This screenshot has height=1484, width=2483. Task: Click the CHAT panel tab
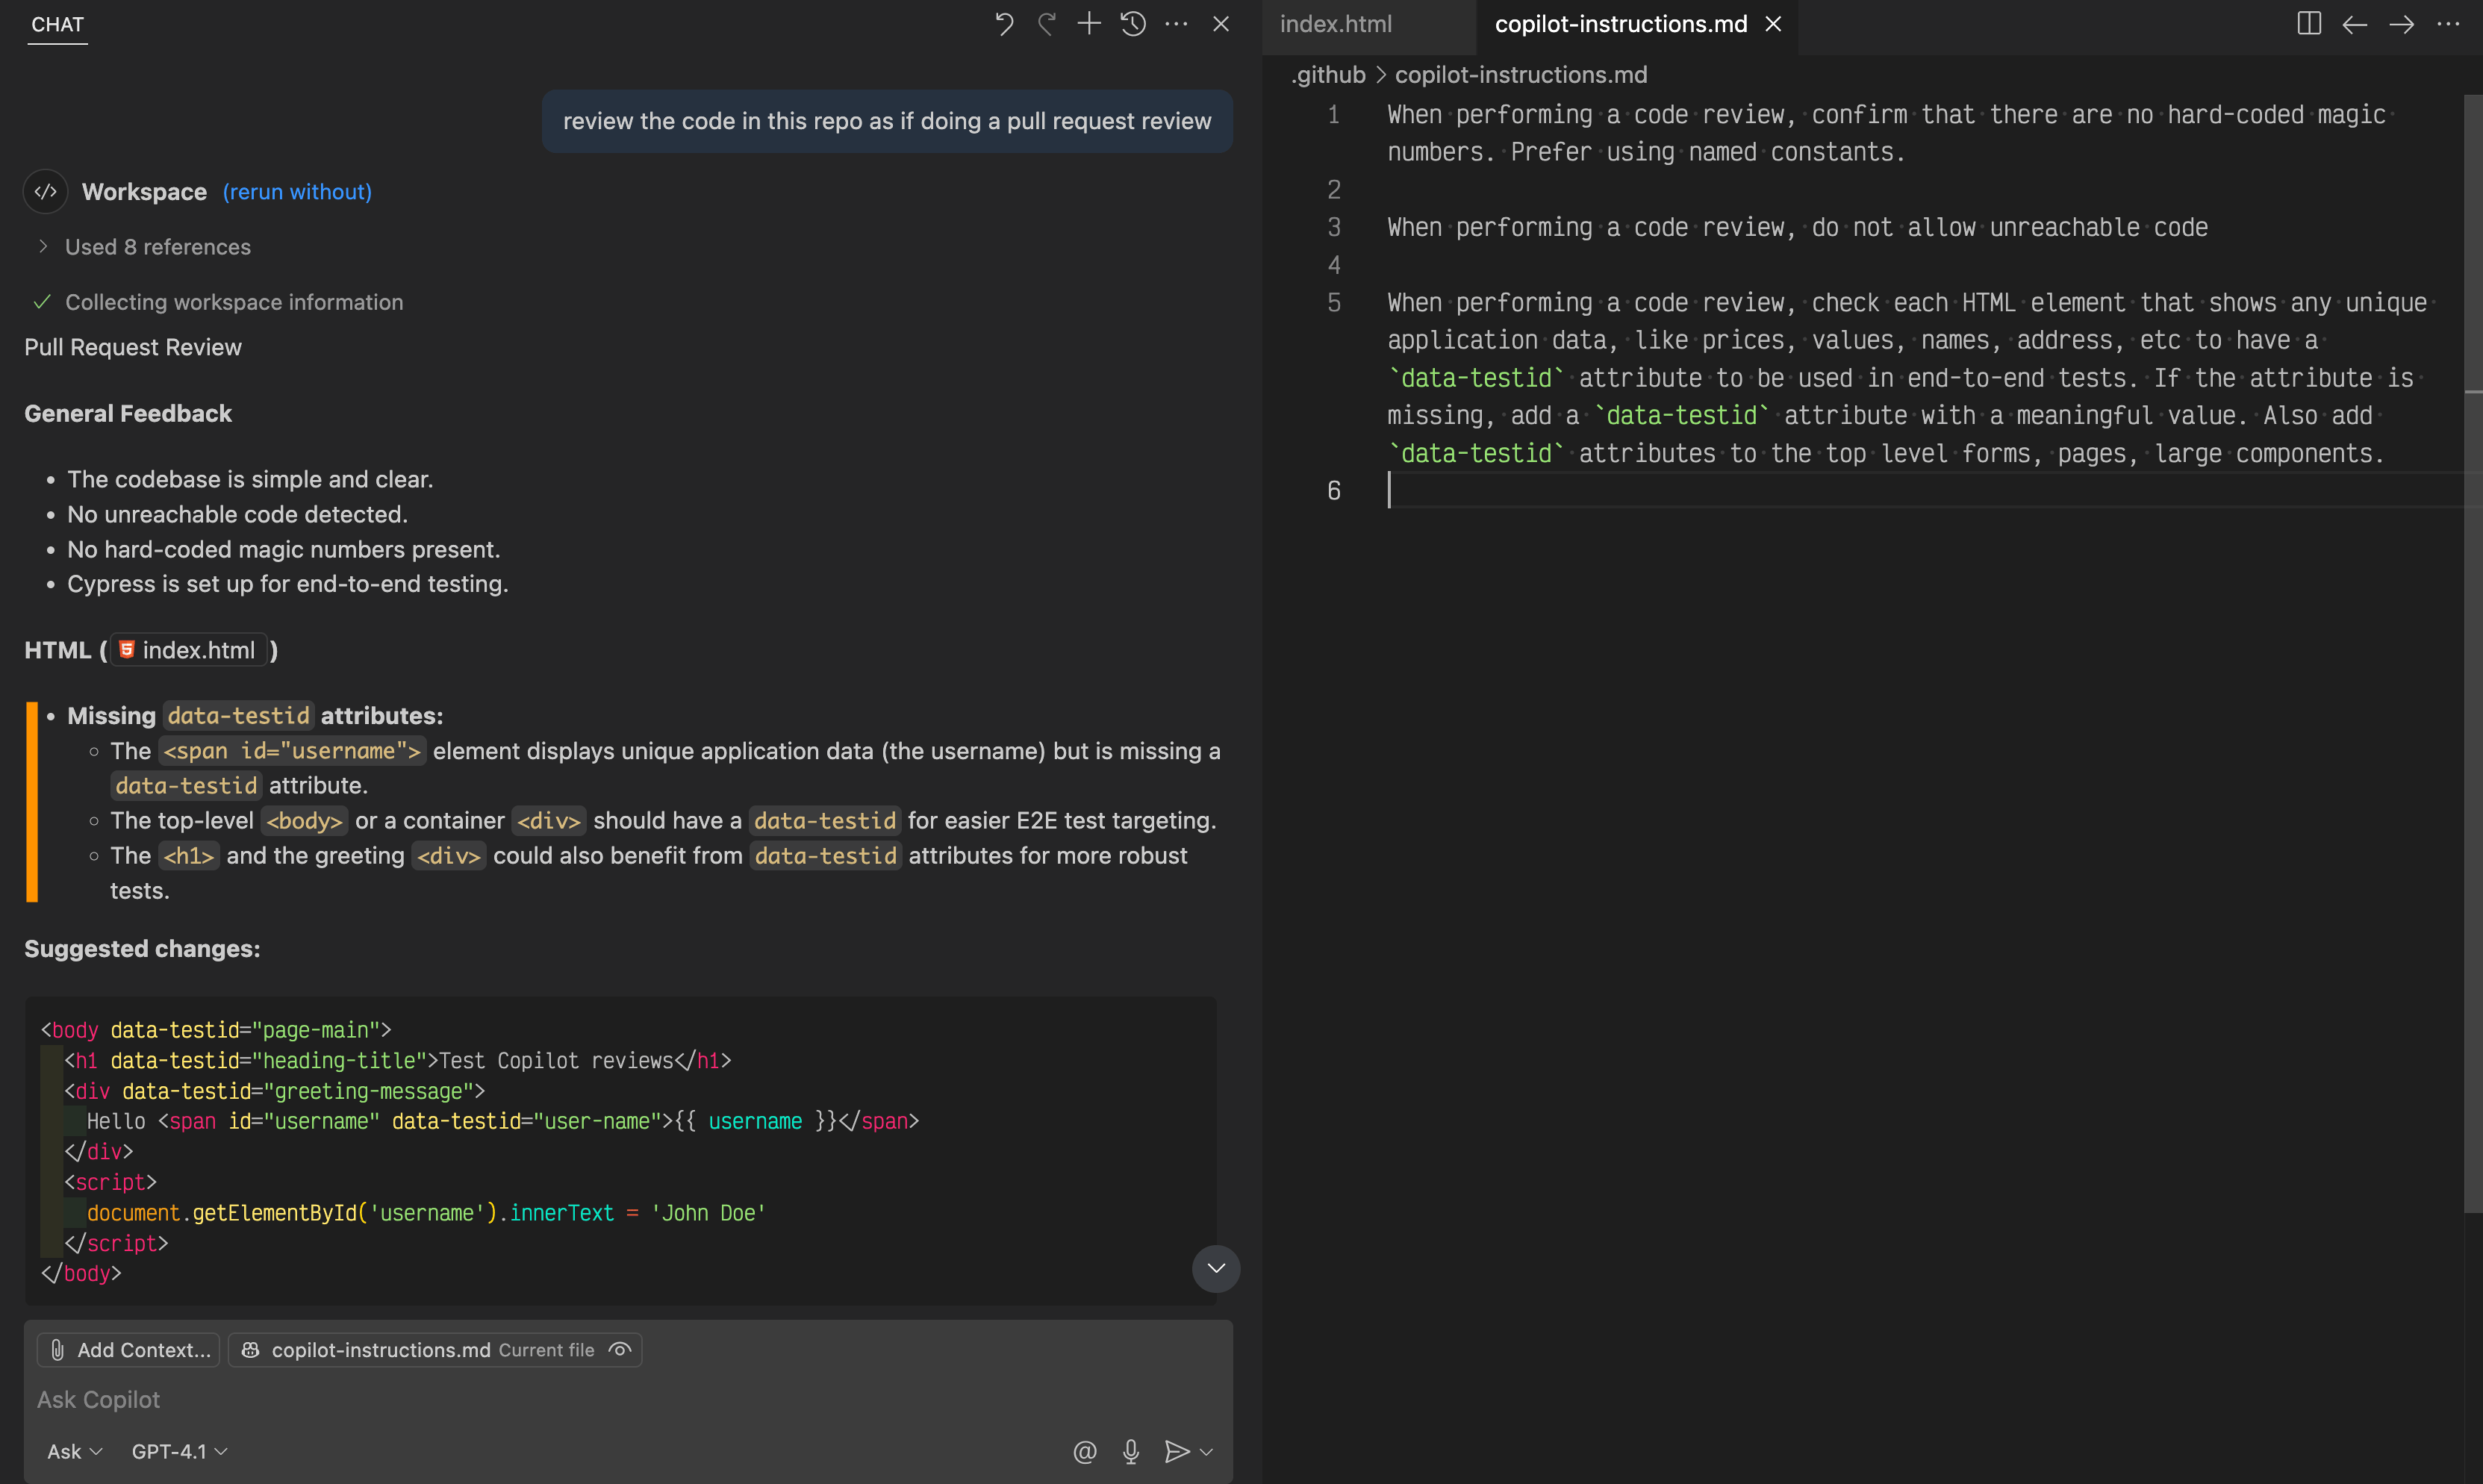(x=57, y=24)
